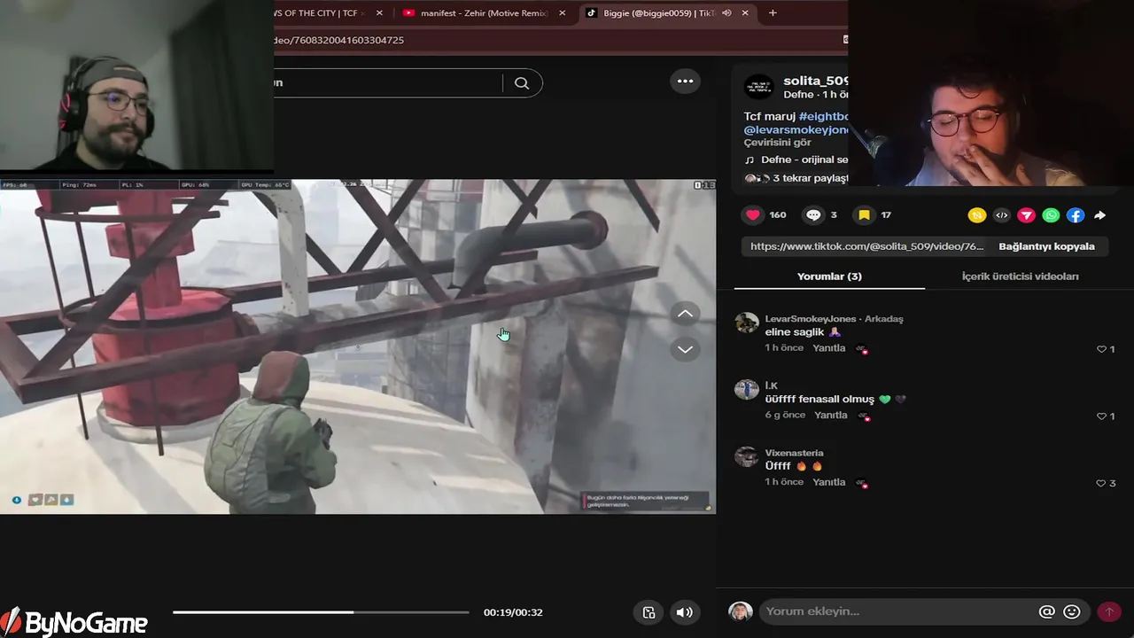Viewport: 1134px width, 638px height.
Task: Click the search magnifier icon
Action: 522,83
